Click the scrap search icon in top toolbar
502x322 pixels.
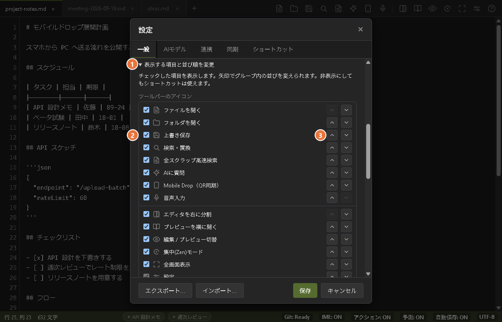pyautogui.click(x=338, y=8)
